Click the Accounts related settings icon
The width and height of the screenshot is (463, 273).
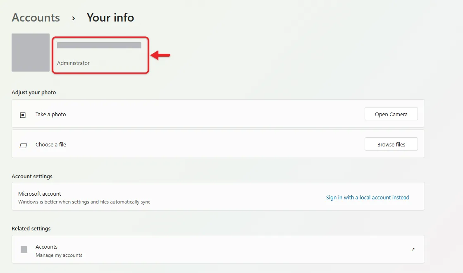[x=24, y=249]
